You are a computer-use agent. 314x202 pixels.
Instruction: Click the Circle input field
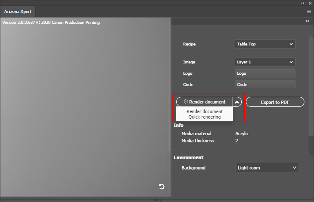[265, 84]
